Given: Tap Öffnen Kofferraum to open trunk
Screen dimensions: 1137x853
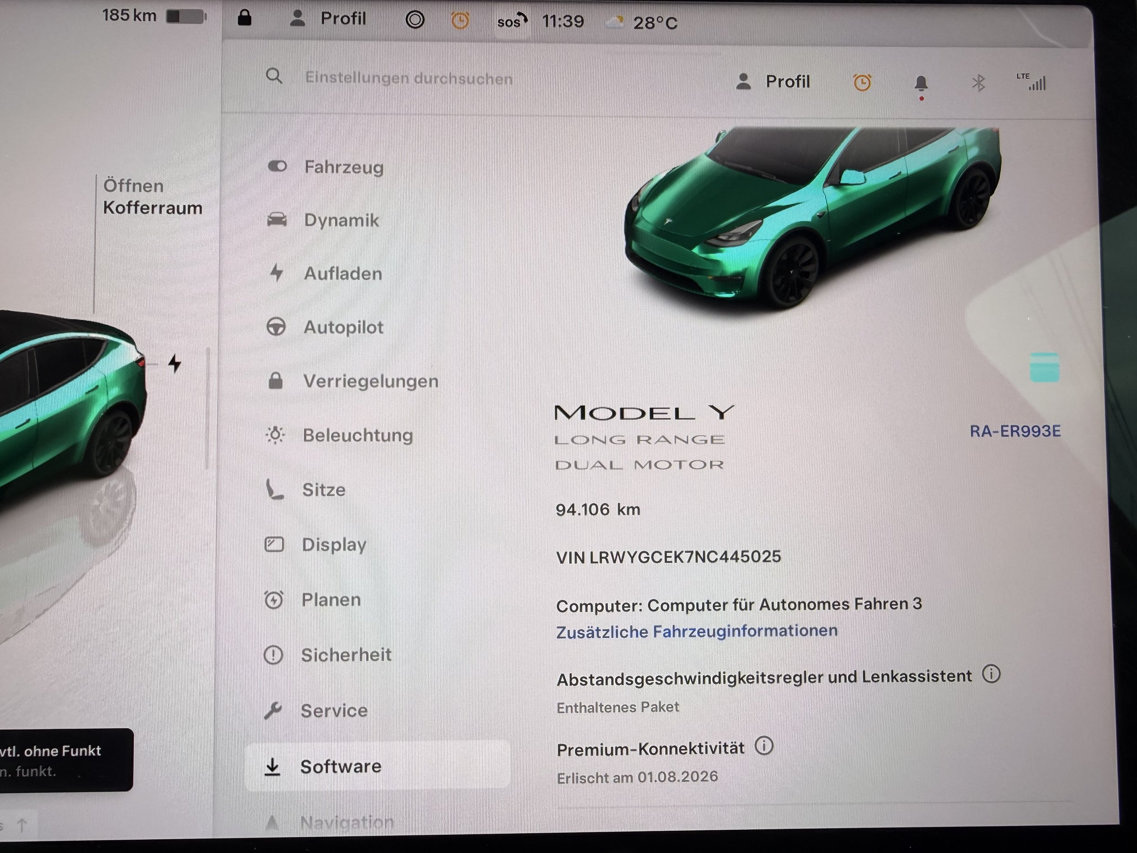Looking at the screenshot, I should coord(153,197).
